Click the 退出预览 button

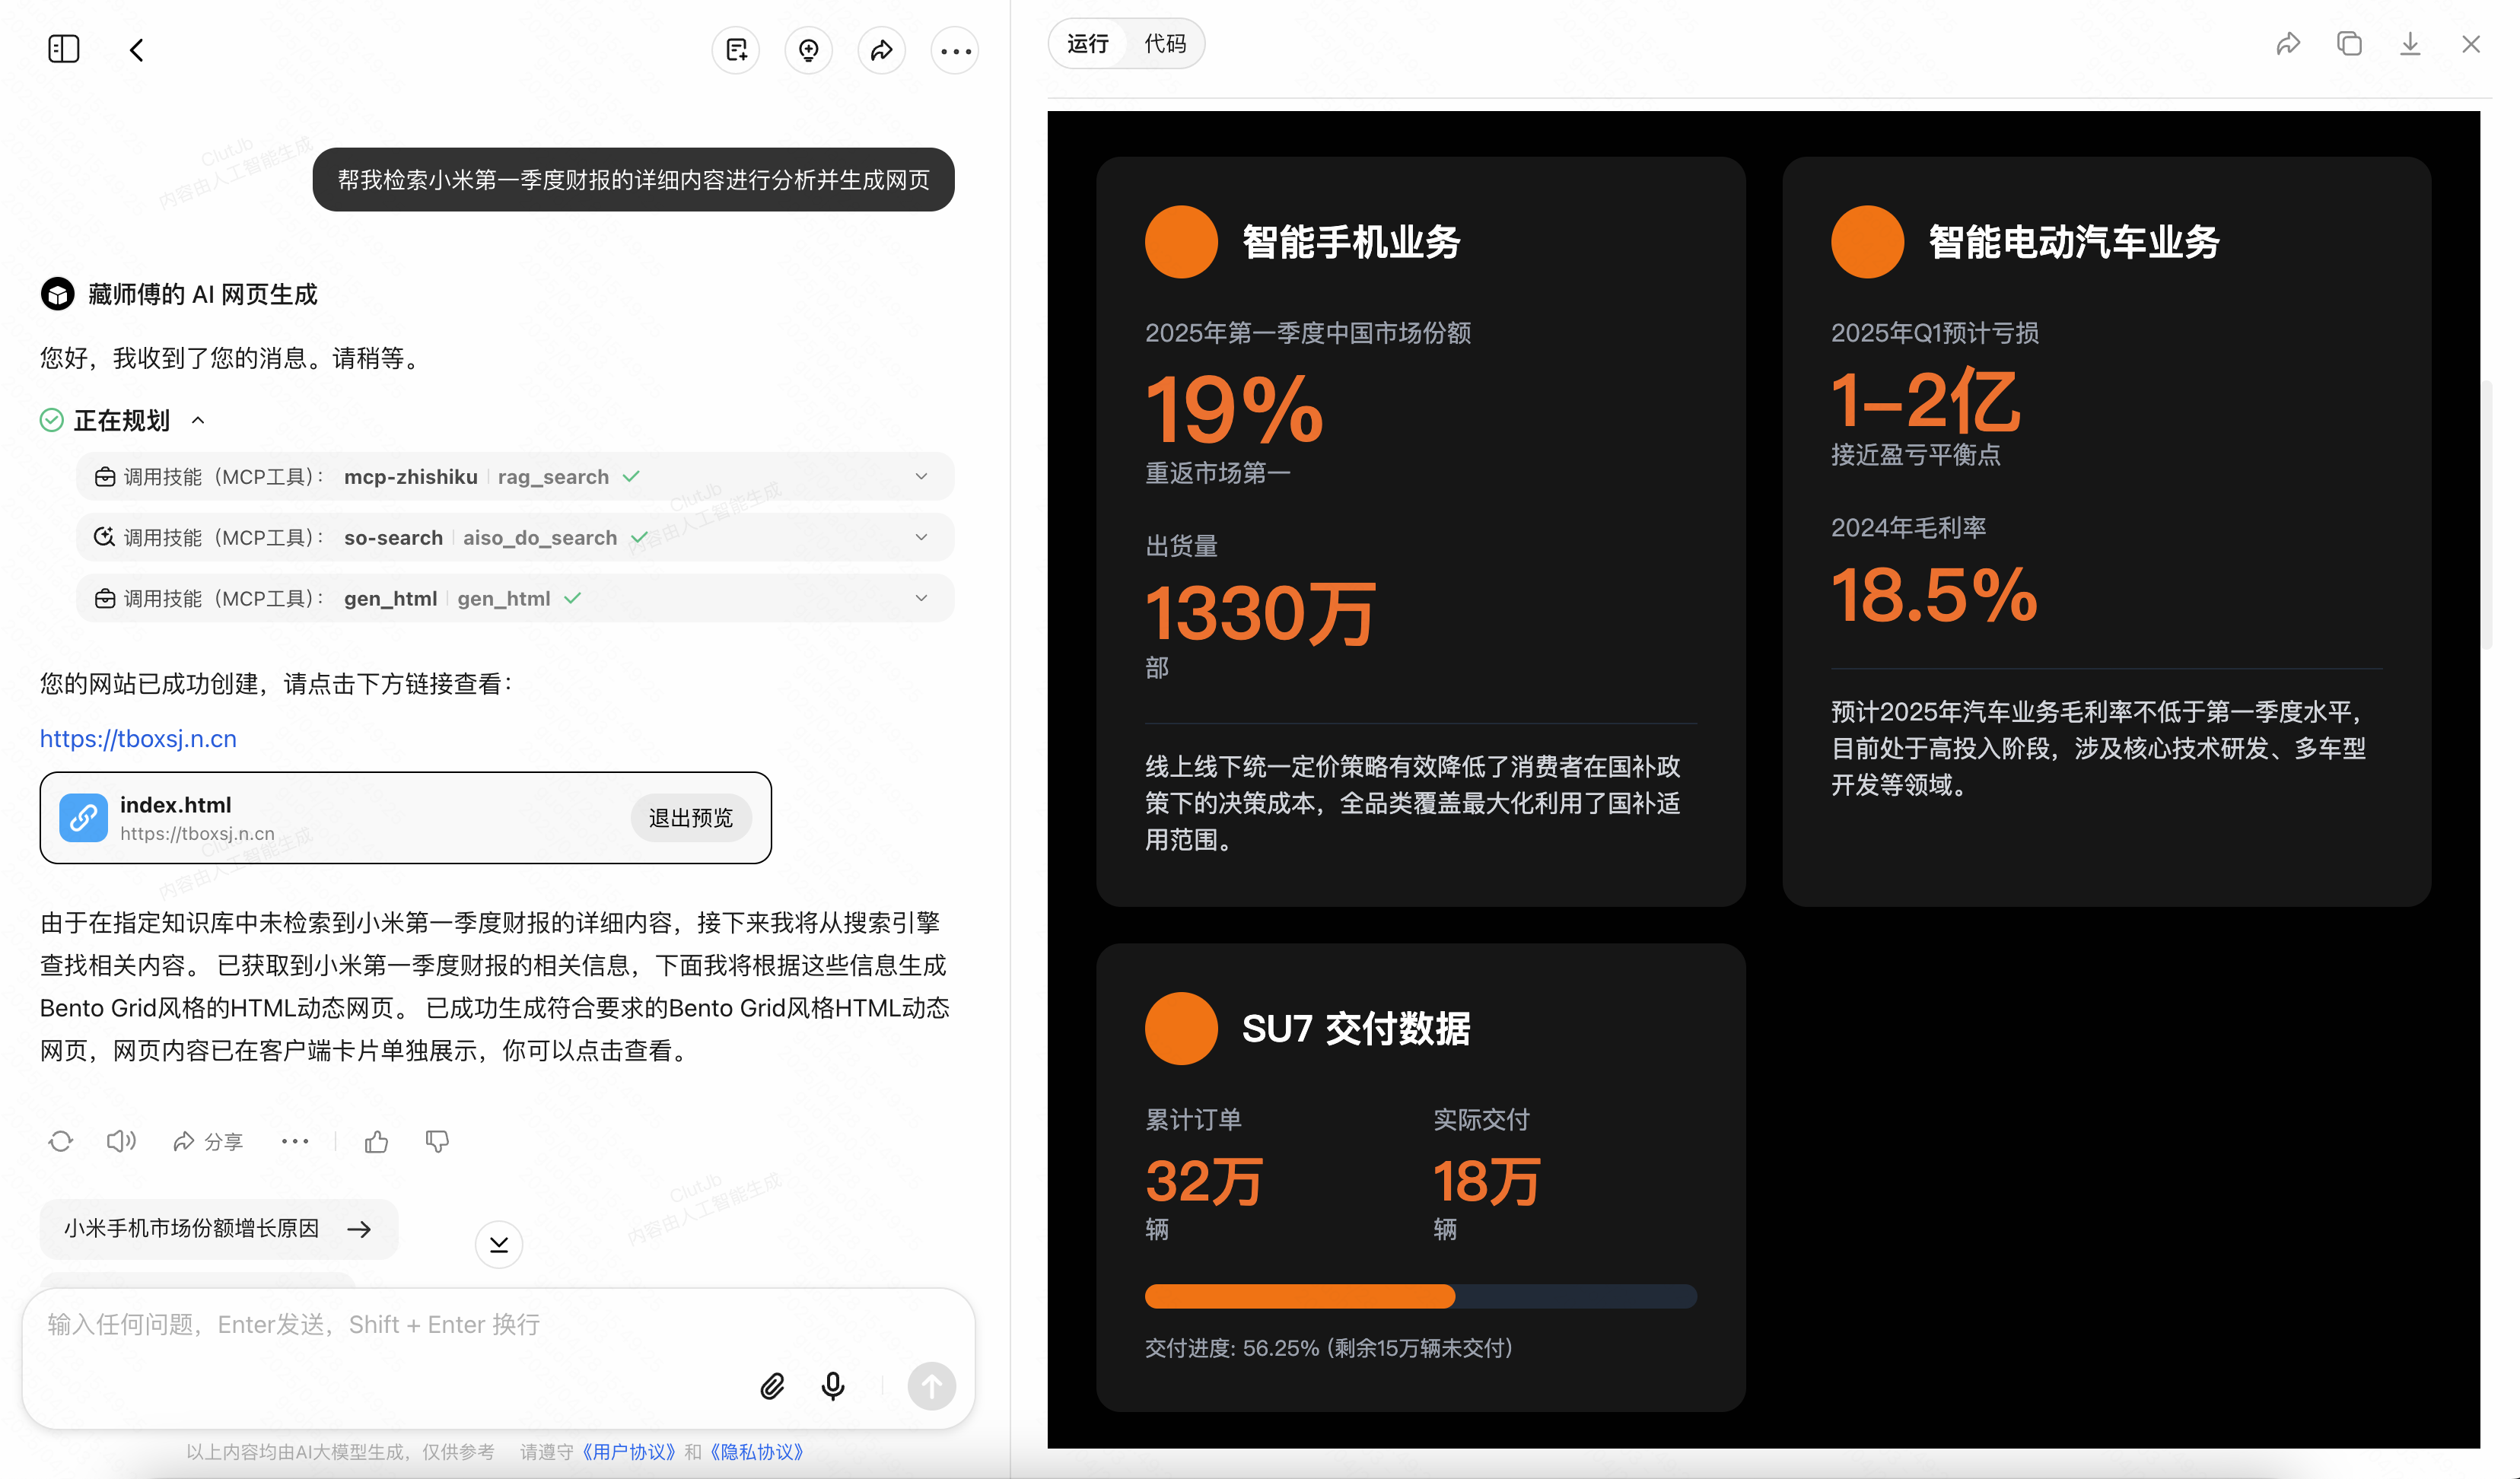(690, 818)
